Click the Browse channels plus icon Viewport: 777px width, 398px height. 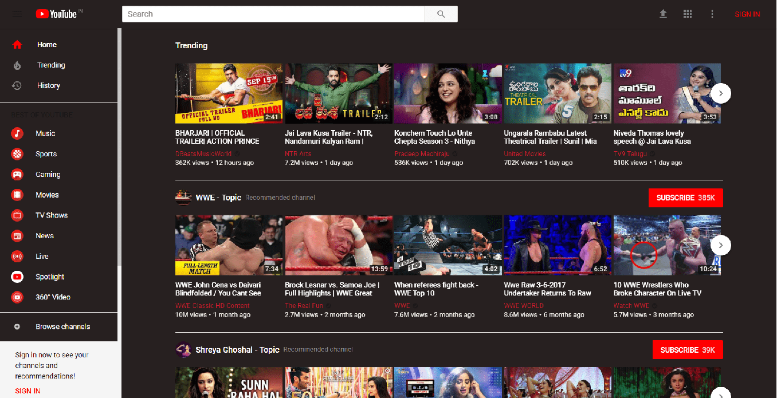[17, 327]
